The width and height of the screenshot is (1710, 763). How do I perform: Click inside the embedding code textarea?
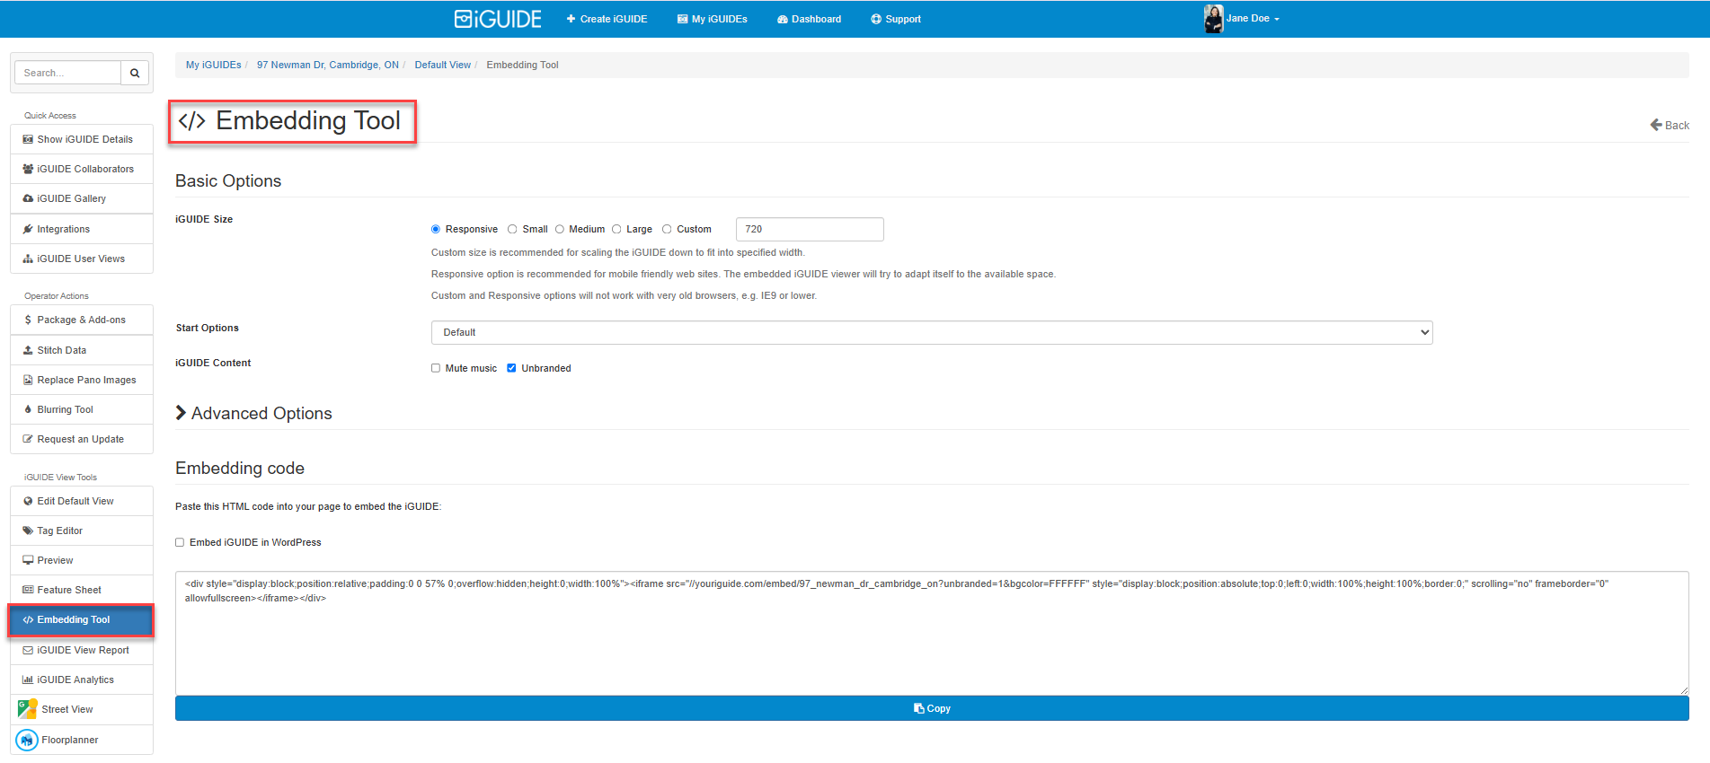tap(932, 633)
